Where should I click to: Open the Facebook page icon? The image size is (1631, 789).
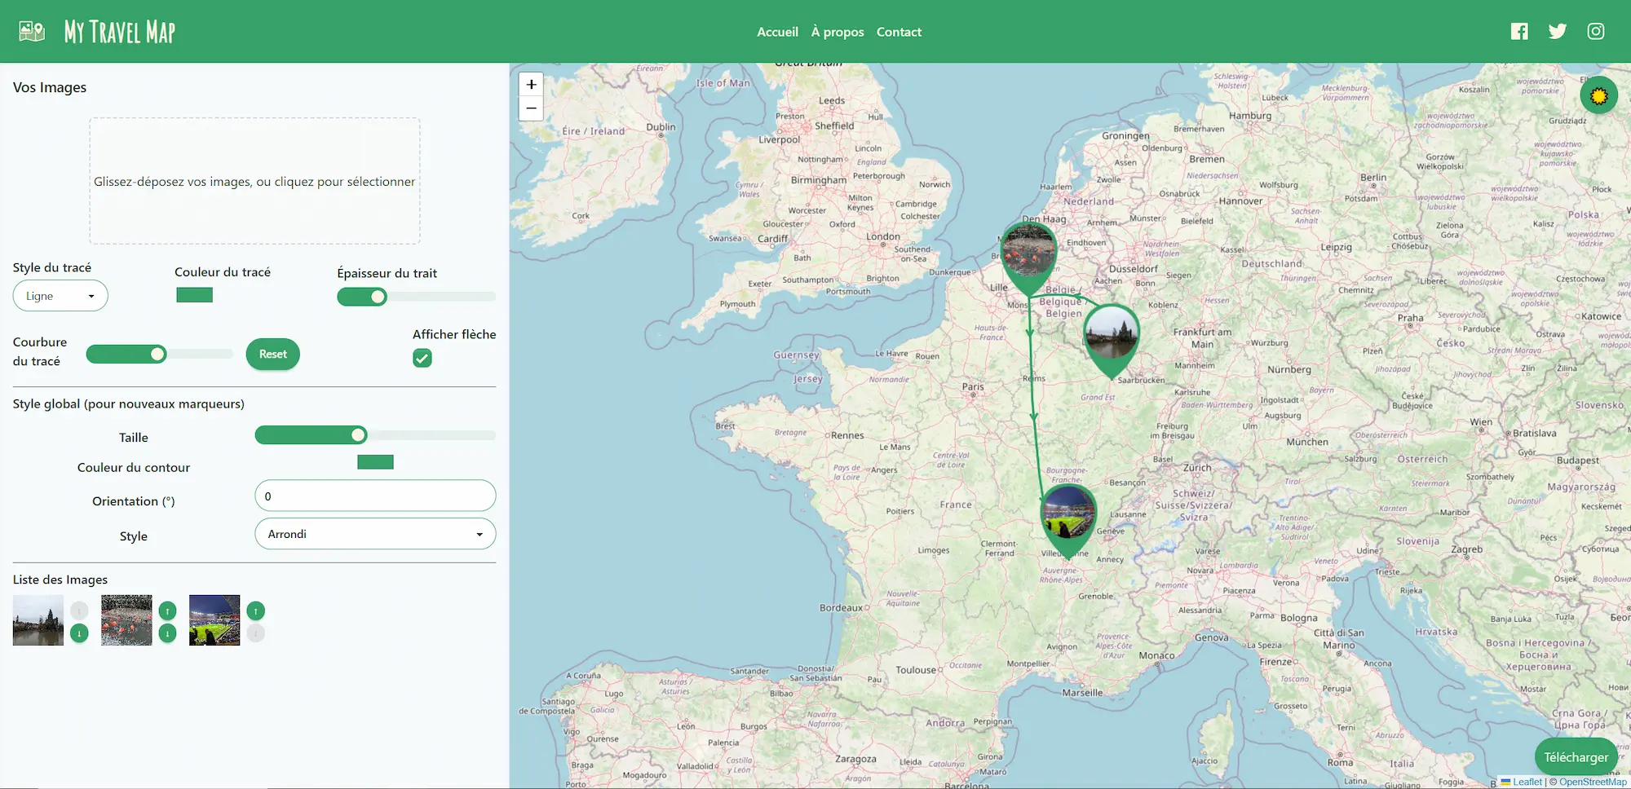1518,32
